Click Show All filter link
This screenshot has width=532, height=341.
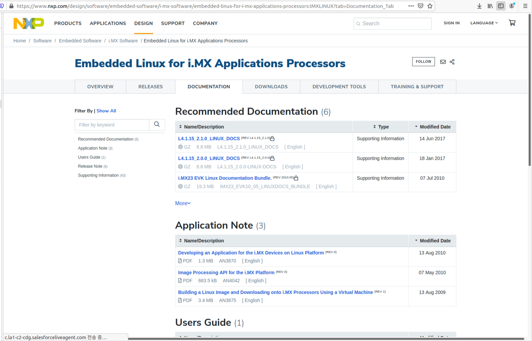pyautogui.click(x=106, y=111)
